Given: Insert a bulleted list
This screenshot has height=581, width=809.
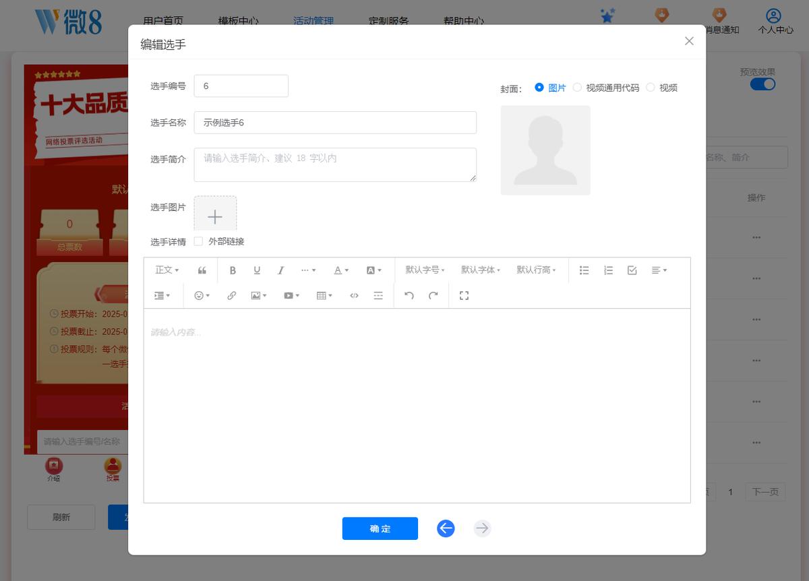Looking at the screenshot, I should (585, 270).
